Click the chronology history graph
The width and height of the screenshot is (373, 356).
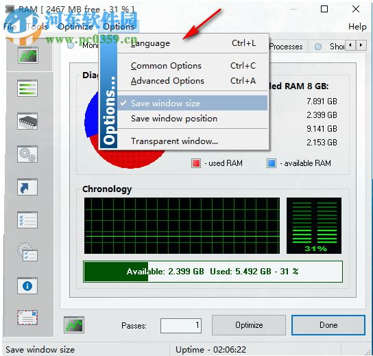click(x=182, y=226)
